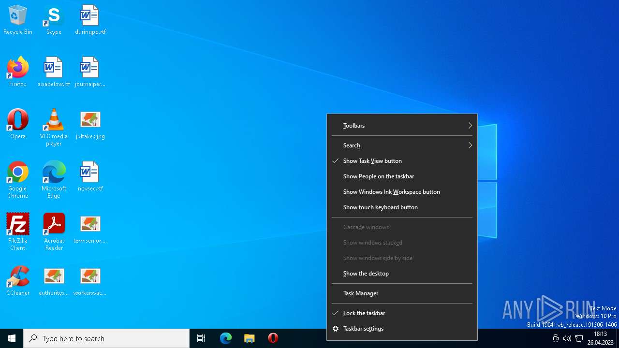
Task: Uncheck Show Task View button
Action: tap(402, 161)
